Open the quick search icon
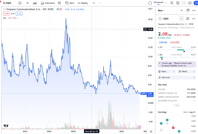 [172, 3]
